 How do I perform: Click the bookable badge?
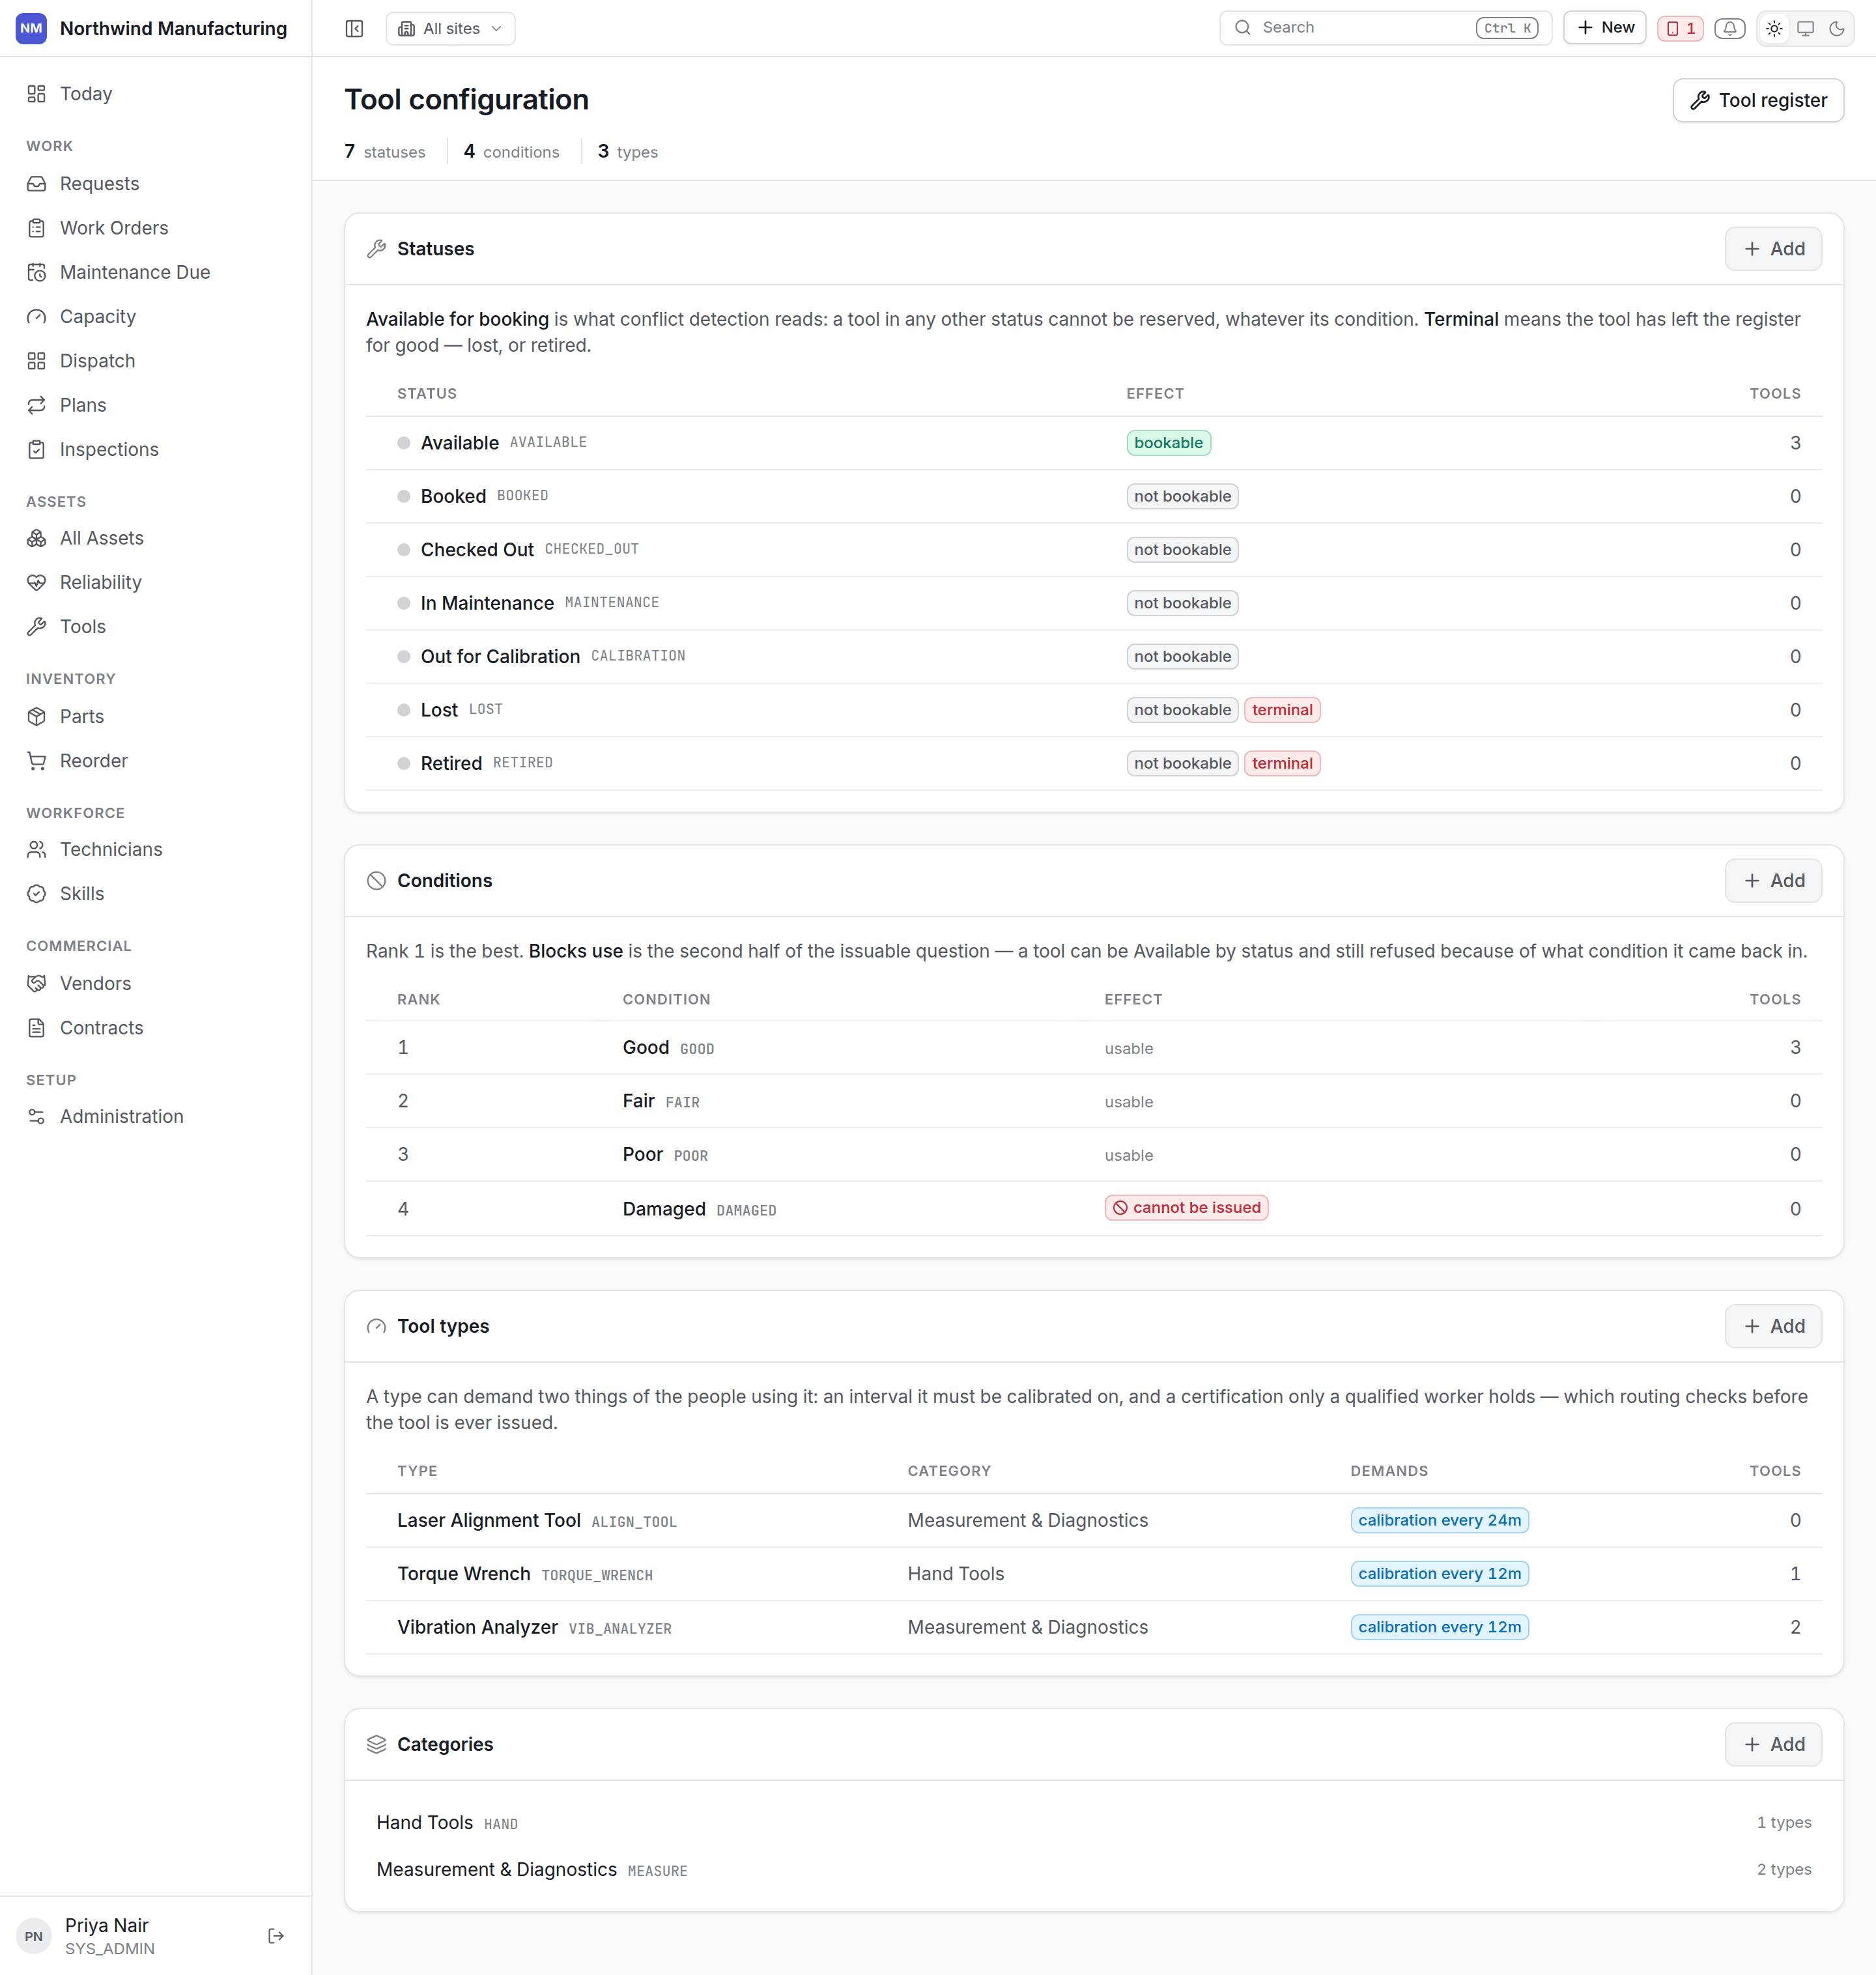click(1168, 443)
